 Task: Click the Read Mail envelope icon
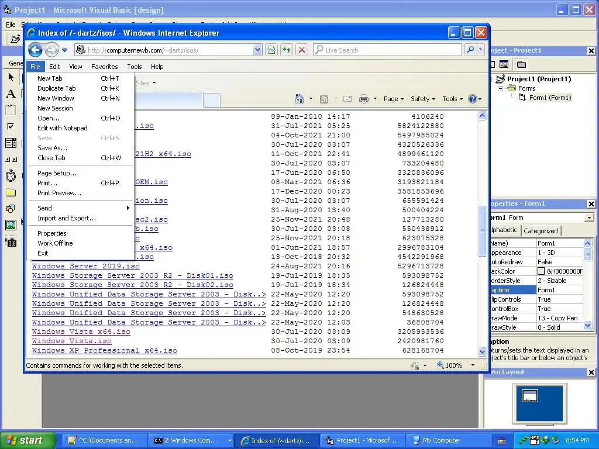pos(347,99)
